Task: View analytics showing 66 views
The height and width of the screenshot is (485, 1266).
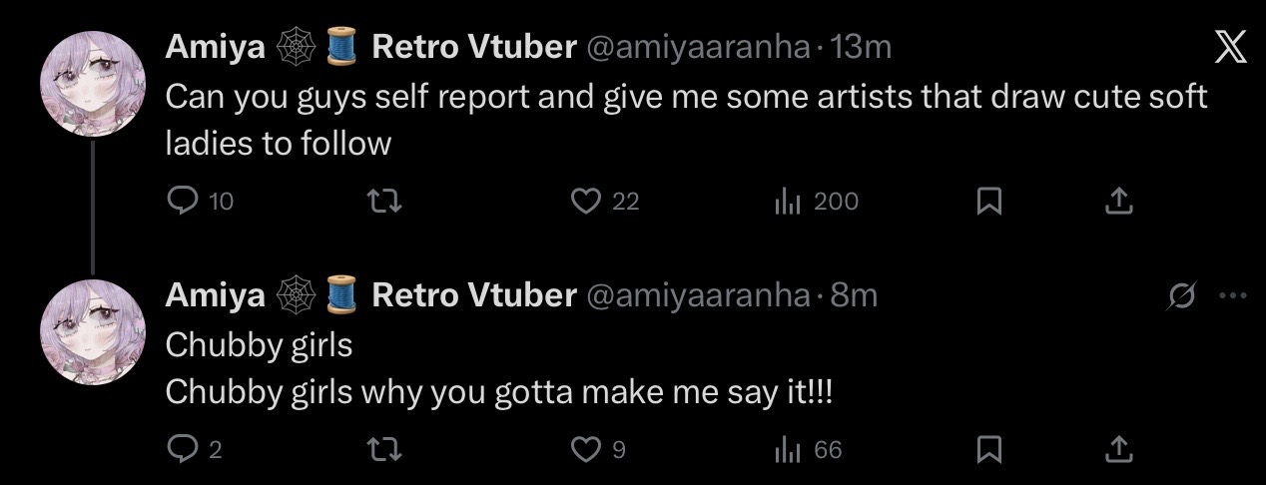Action: [x=809, y=449]
